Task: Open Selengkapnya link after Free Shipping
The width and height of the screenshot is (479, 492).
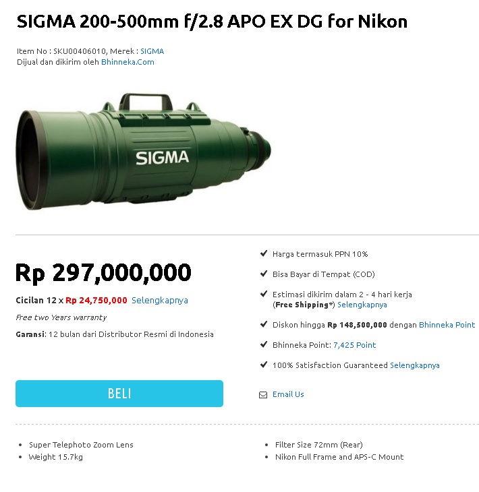Action: point(362,305)
